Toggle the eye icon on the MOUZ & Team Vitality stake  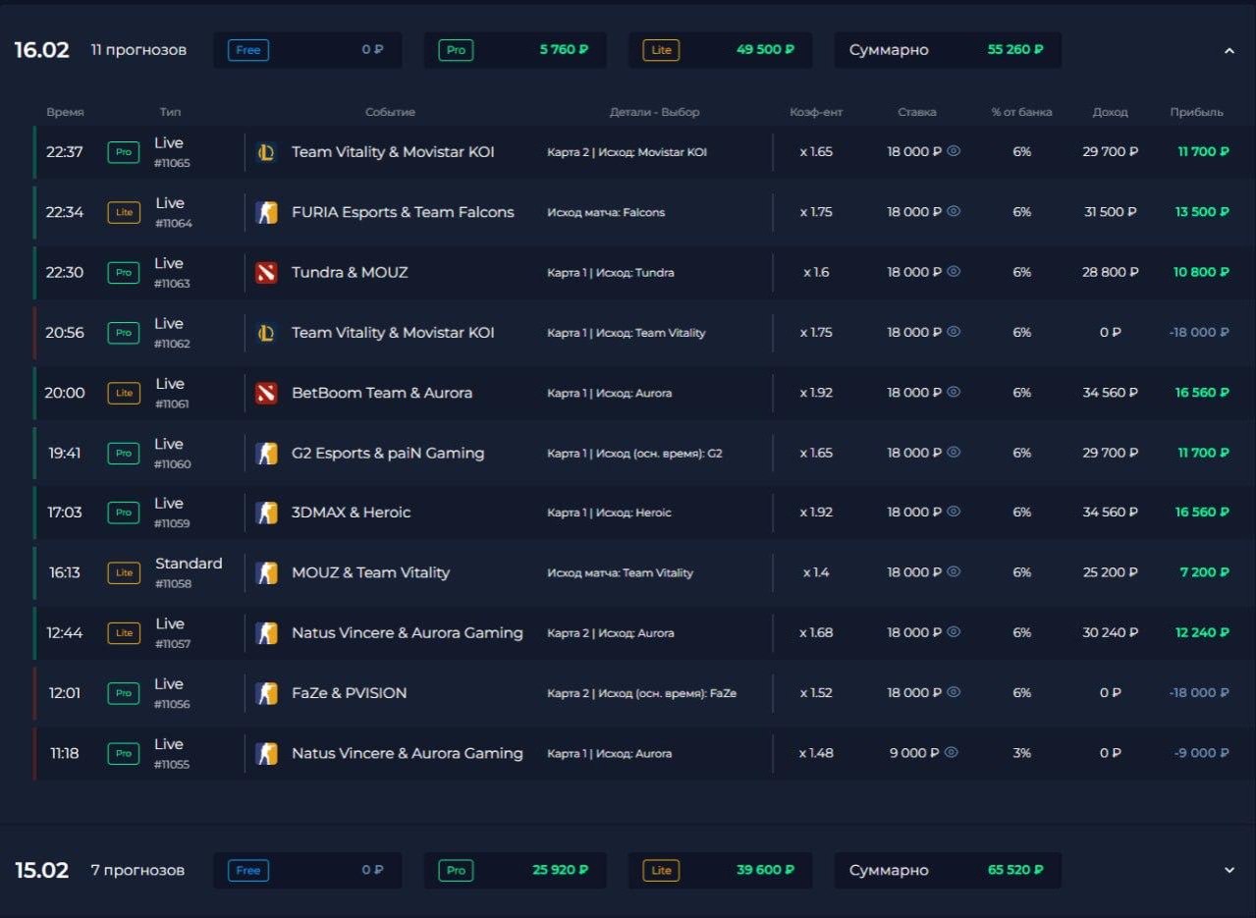tap(953, 571)
